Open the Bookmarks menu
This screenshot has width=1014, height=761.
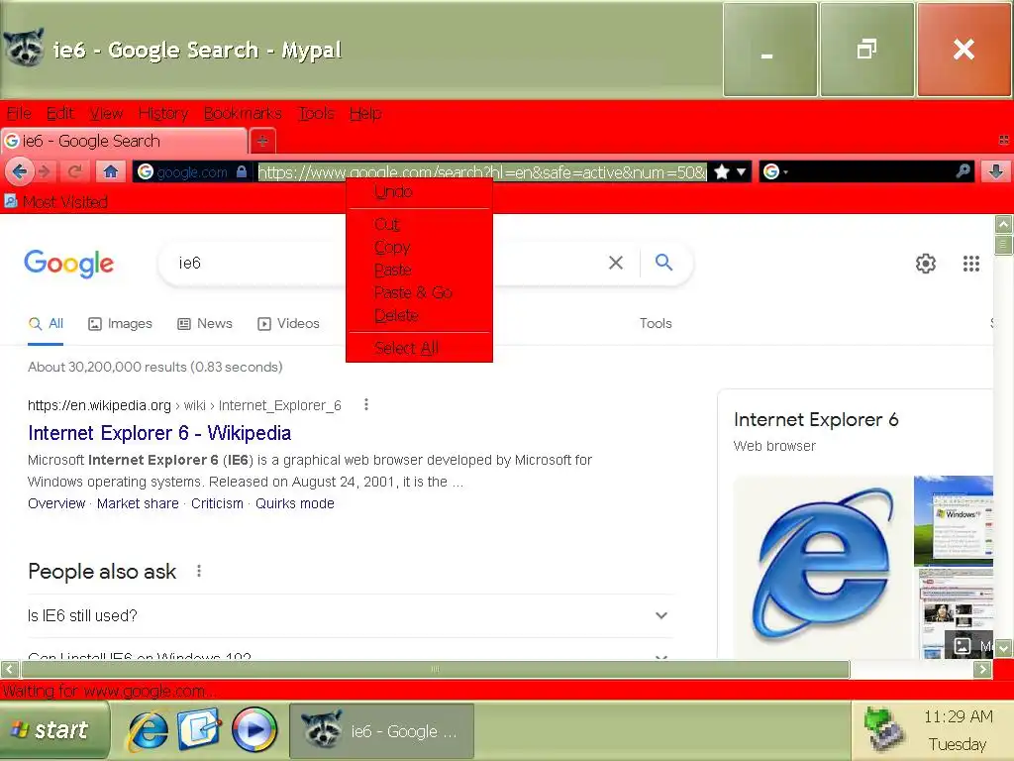click(x=243, y=113)
